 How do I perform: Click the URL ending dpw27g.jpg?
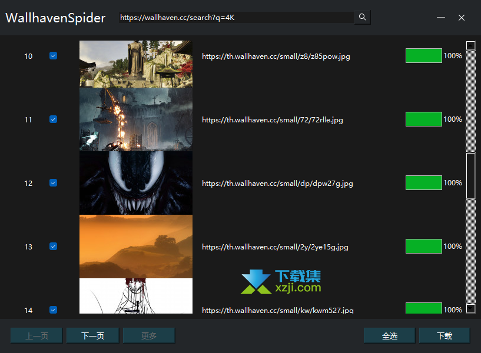(x=277, y=184)
